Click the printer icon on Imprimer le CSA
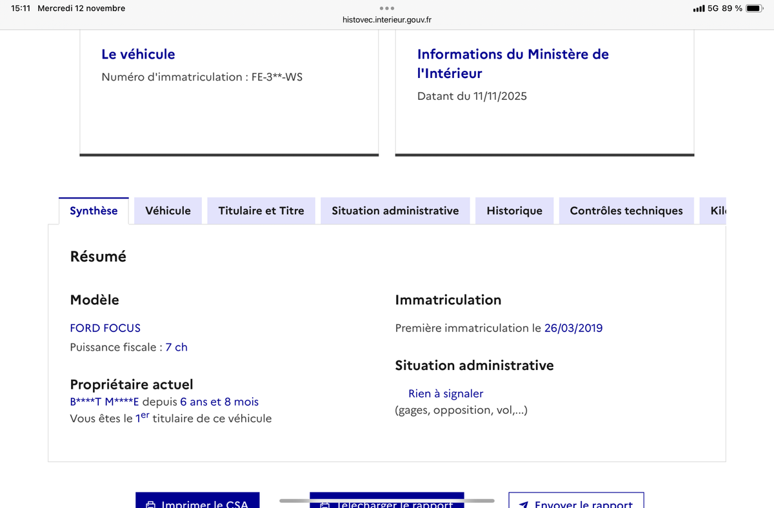 [150, 504]
